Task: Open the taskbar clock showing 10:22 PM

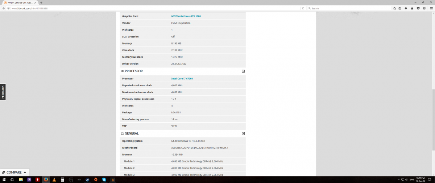Action: 420,180
